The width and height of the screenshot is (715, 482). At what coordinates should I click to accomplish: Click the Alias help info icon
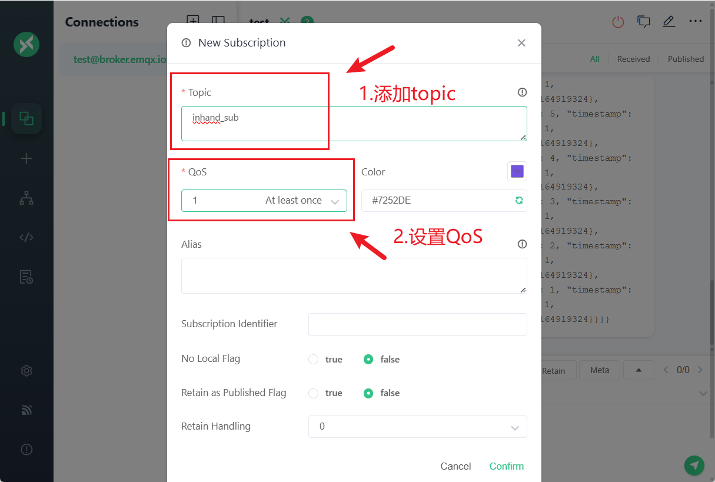[522, 244]
